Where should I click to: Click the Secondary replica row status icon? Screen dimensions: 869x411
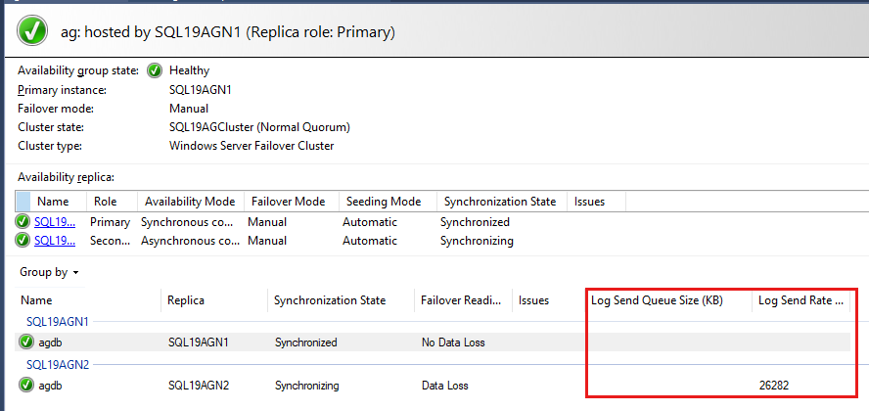click(x=23, y=241)
